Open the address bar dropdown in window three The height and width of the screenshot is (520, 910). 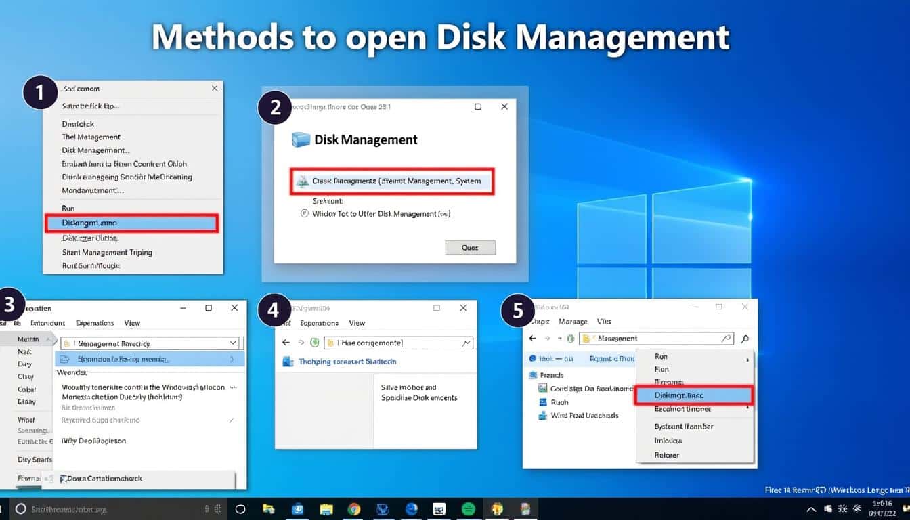click(233, 343)
